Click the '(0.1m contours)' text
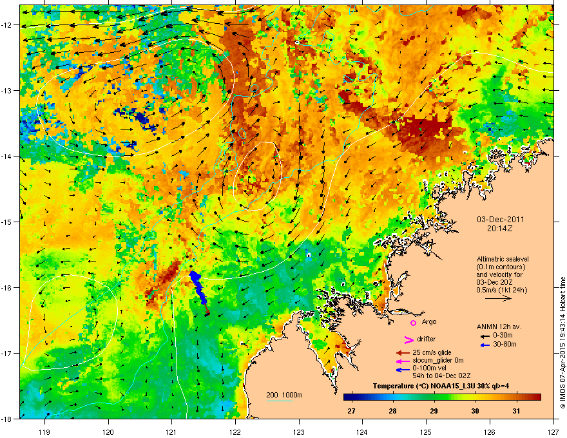The height and width of the screenshot is (438, 567). 501,267
